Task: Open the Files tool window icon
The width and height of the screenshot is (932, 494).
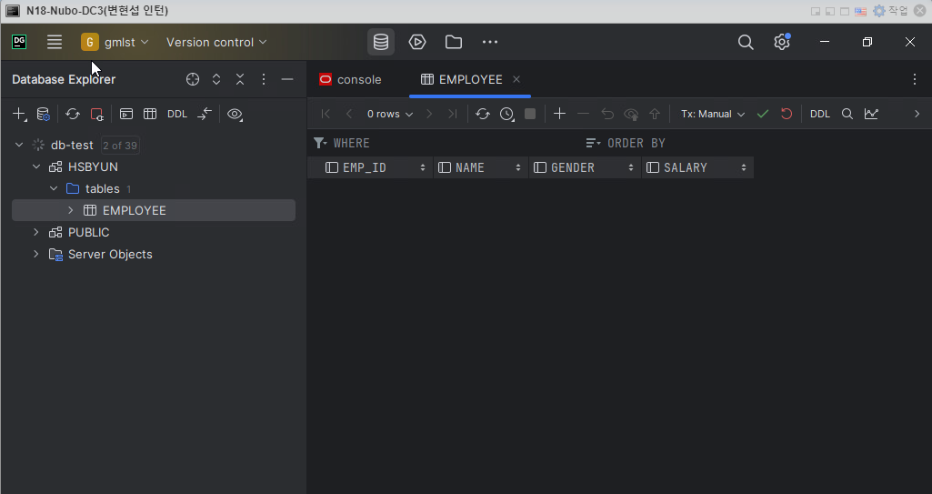Action: 454,42
